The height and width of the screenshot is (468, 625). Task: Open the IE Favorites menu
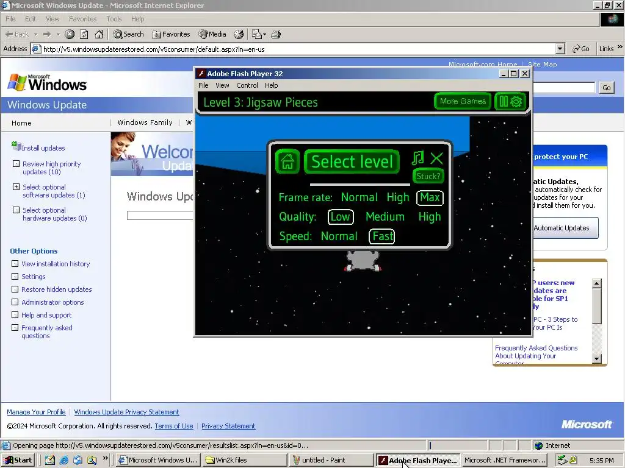[x=82, y=19]
